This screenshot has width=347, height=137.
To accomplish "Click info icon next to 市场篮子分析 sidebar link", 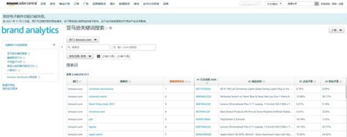I will click(x=24, y=62).
